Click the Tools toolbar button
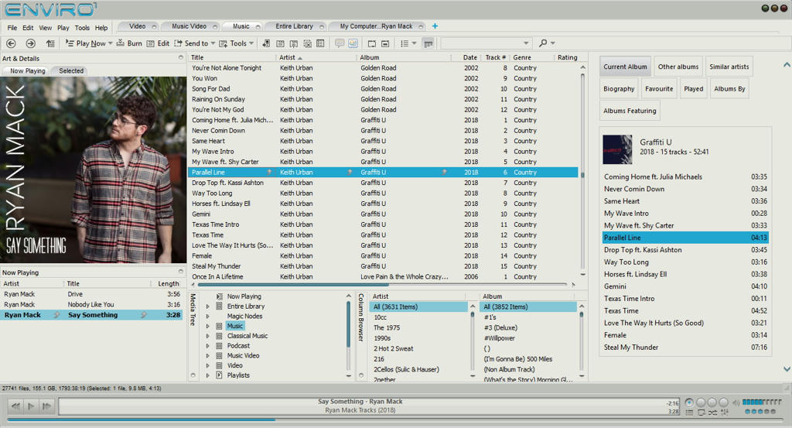The width and height of the screenshot is (792, 428). click(x=233, y=43)
